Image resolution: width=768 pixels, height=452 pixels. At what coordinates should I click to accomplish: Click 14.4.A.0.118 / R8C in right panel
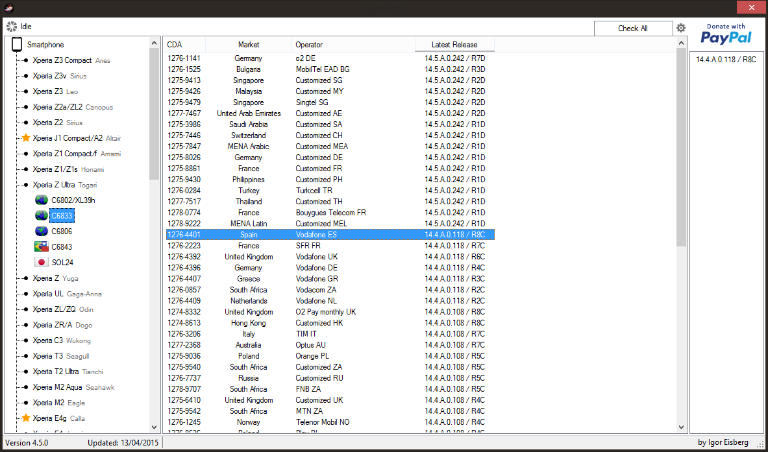726,59
